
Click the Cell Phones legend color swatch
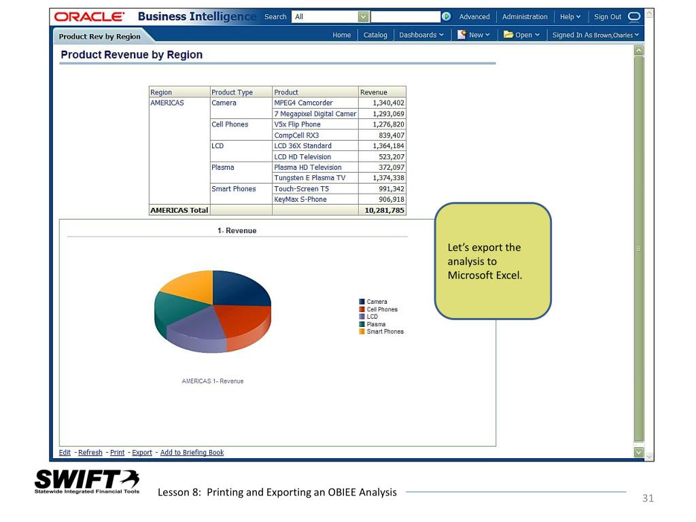(x=362, y=309)
